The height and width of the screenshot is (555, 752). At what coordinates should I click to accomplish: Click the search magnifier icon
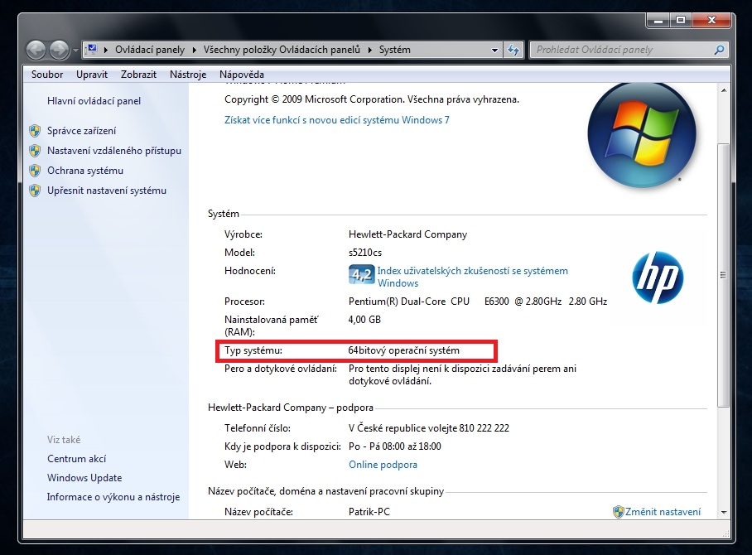click(719, 50)
